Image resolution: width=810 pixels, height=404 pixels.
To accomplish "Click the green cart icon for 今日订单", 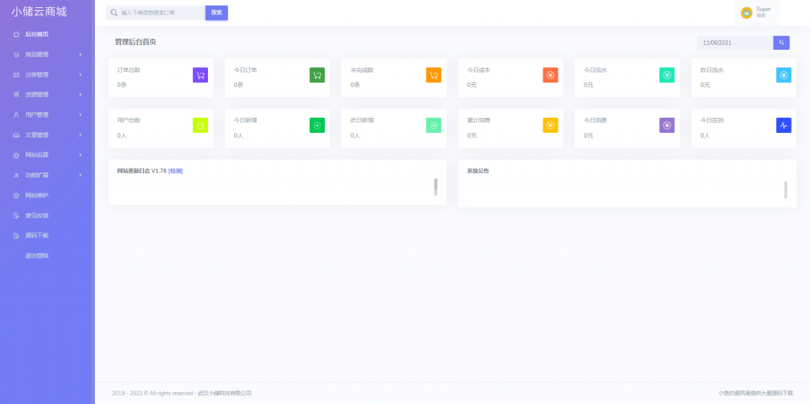I will pyautogui.click(x=317, y=75).
